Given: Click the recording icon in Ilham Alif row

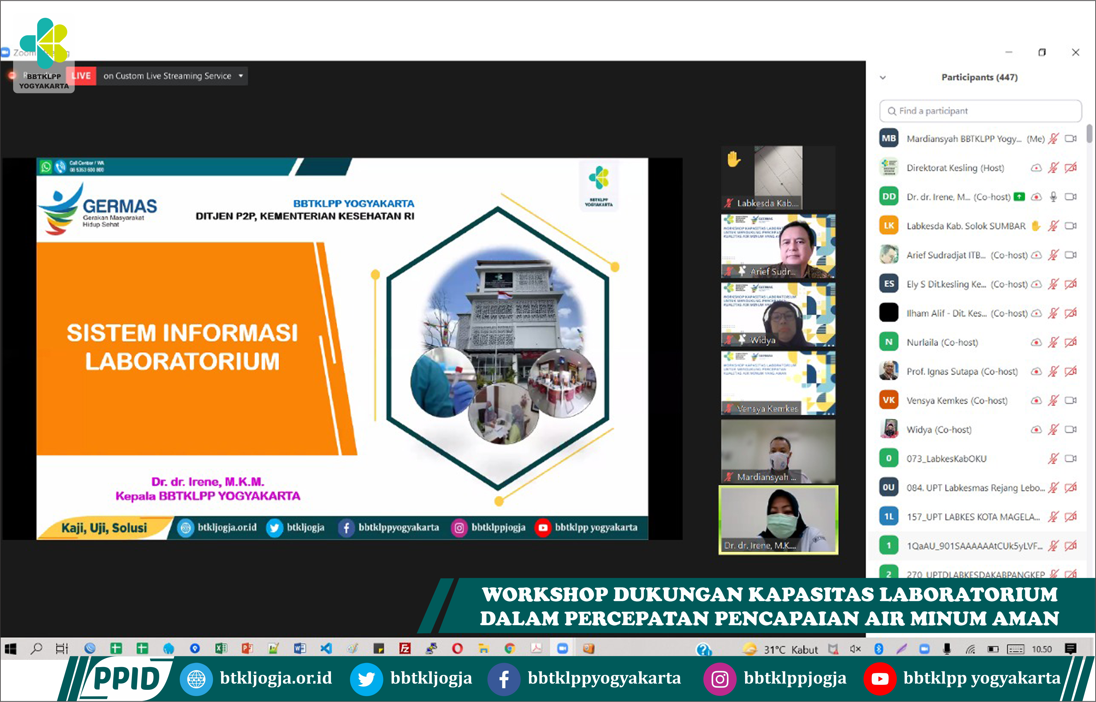Looking at the screenshot, I should tap(1036, 313).
